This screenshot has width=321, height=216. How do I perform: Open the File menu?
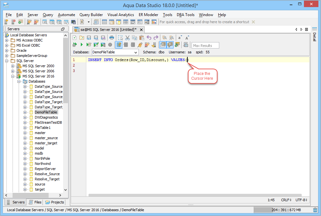tap(9, 15)
